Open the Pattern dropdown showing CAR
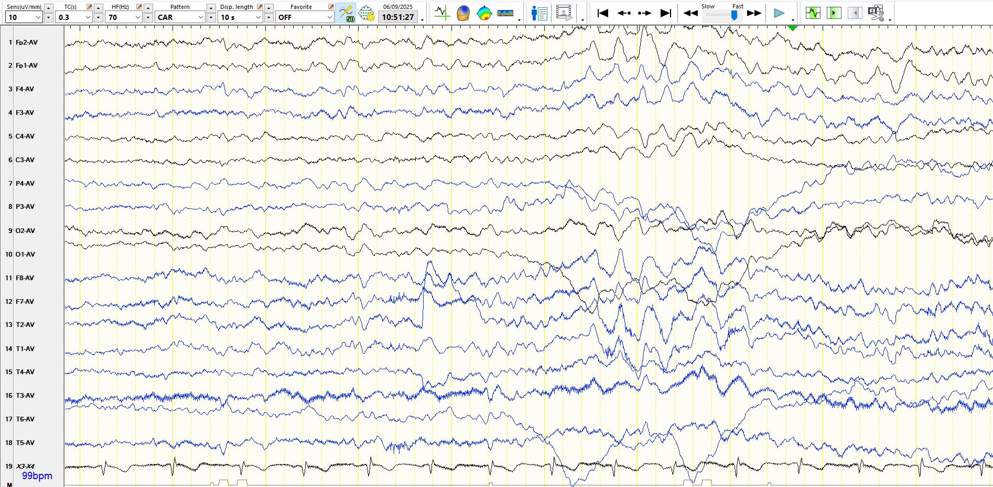Image resolution: width=993 pixels, height=487 pixels. pos(180,17)
